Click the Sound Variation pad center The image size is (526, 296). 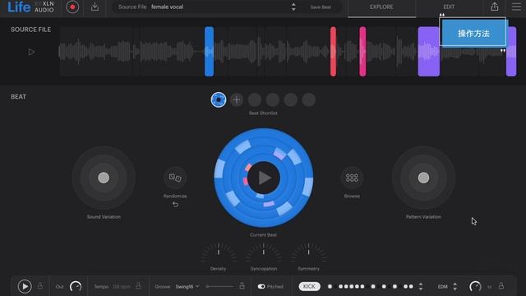coord(104,178)
